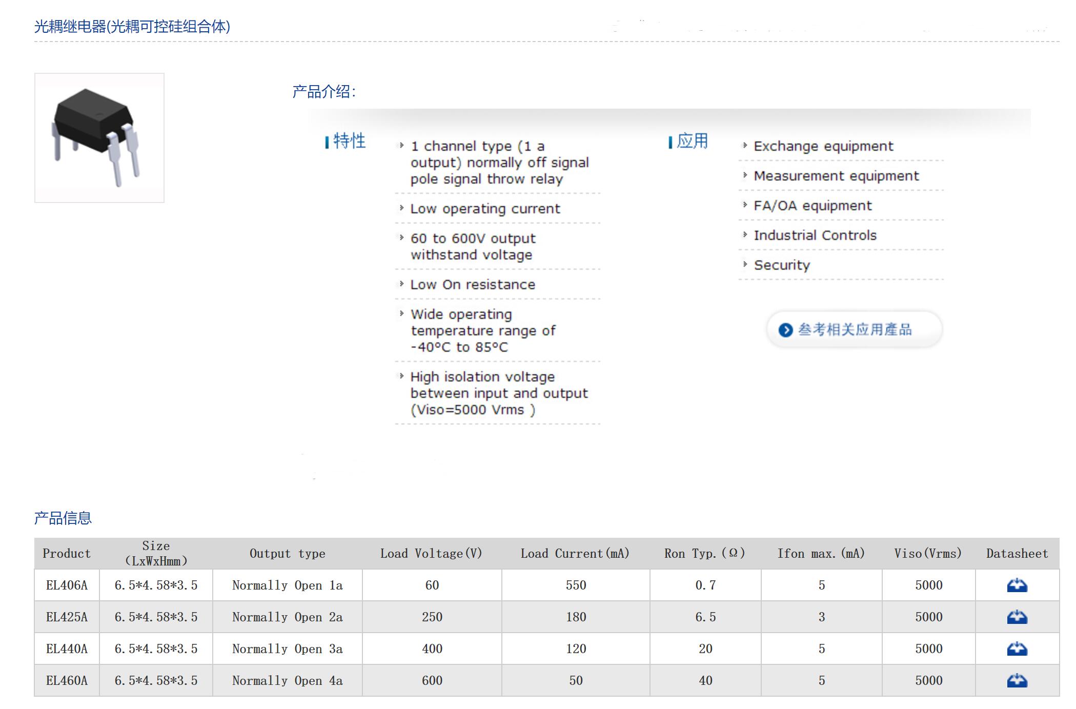Click Industrial Controls application item

(x=815, y=235)
